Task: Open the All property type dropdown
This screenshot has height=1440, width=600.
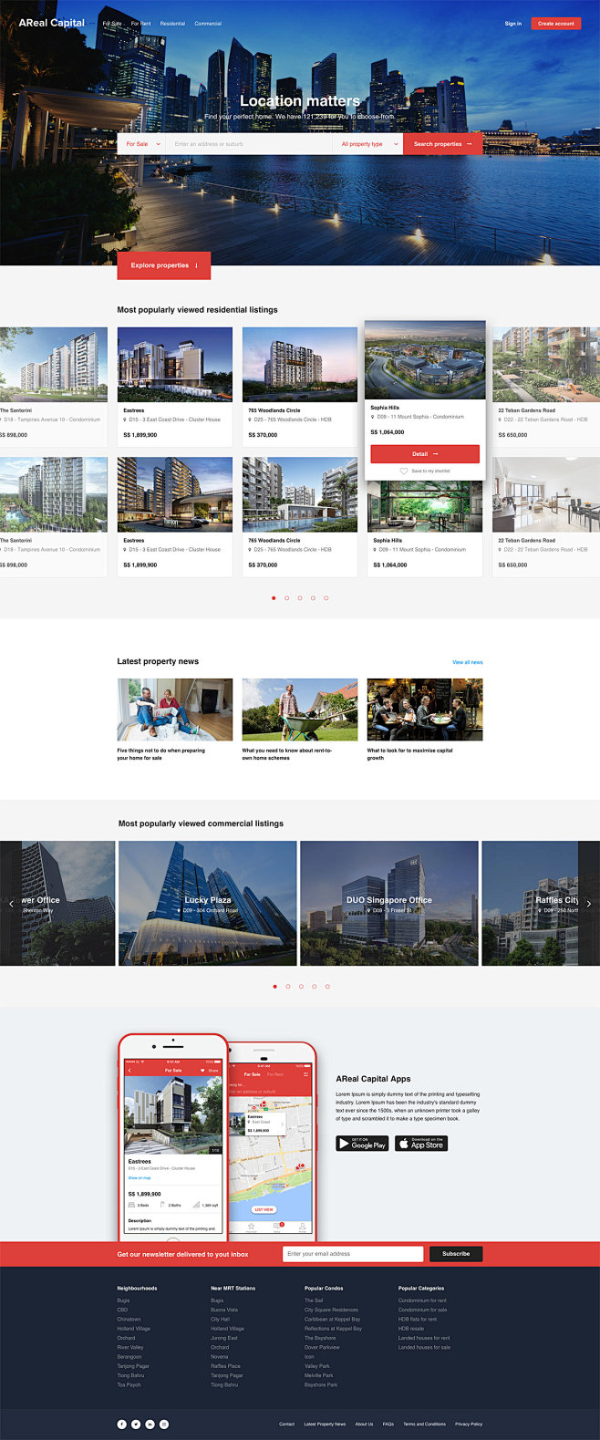Action: 368,144
